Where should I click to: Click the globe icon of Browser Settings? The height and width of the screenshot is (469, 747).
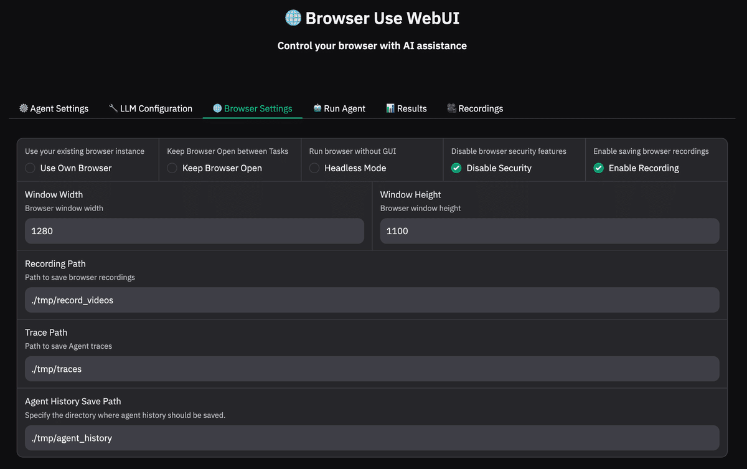tap(217, 108)
